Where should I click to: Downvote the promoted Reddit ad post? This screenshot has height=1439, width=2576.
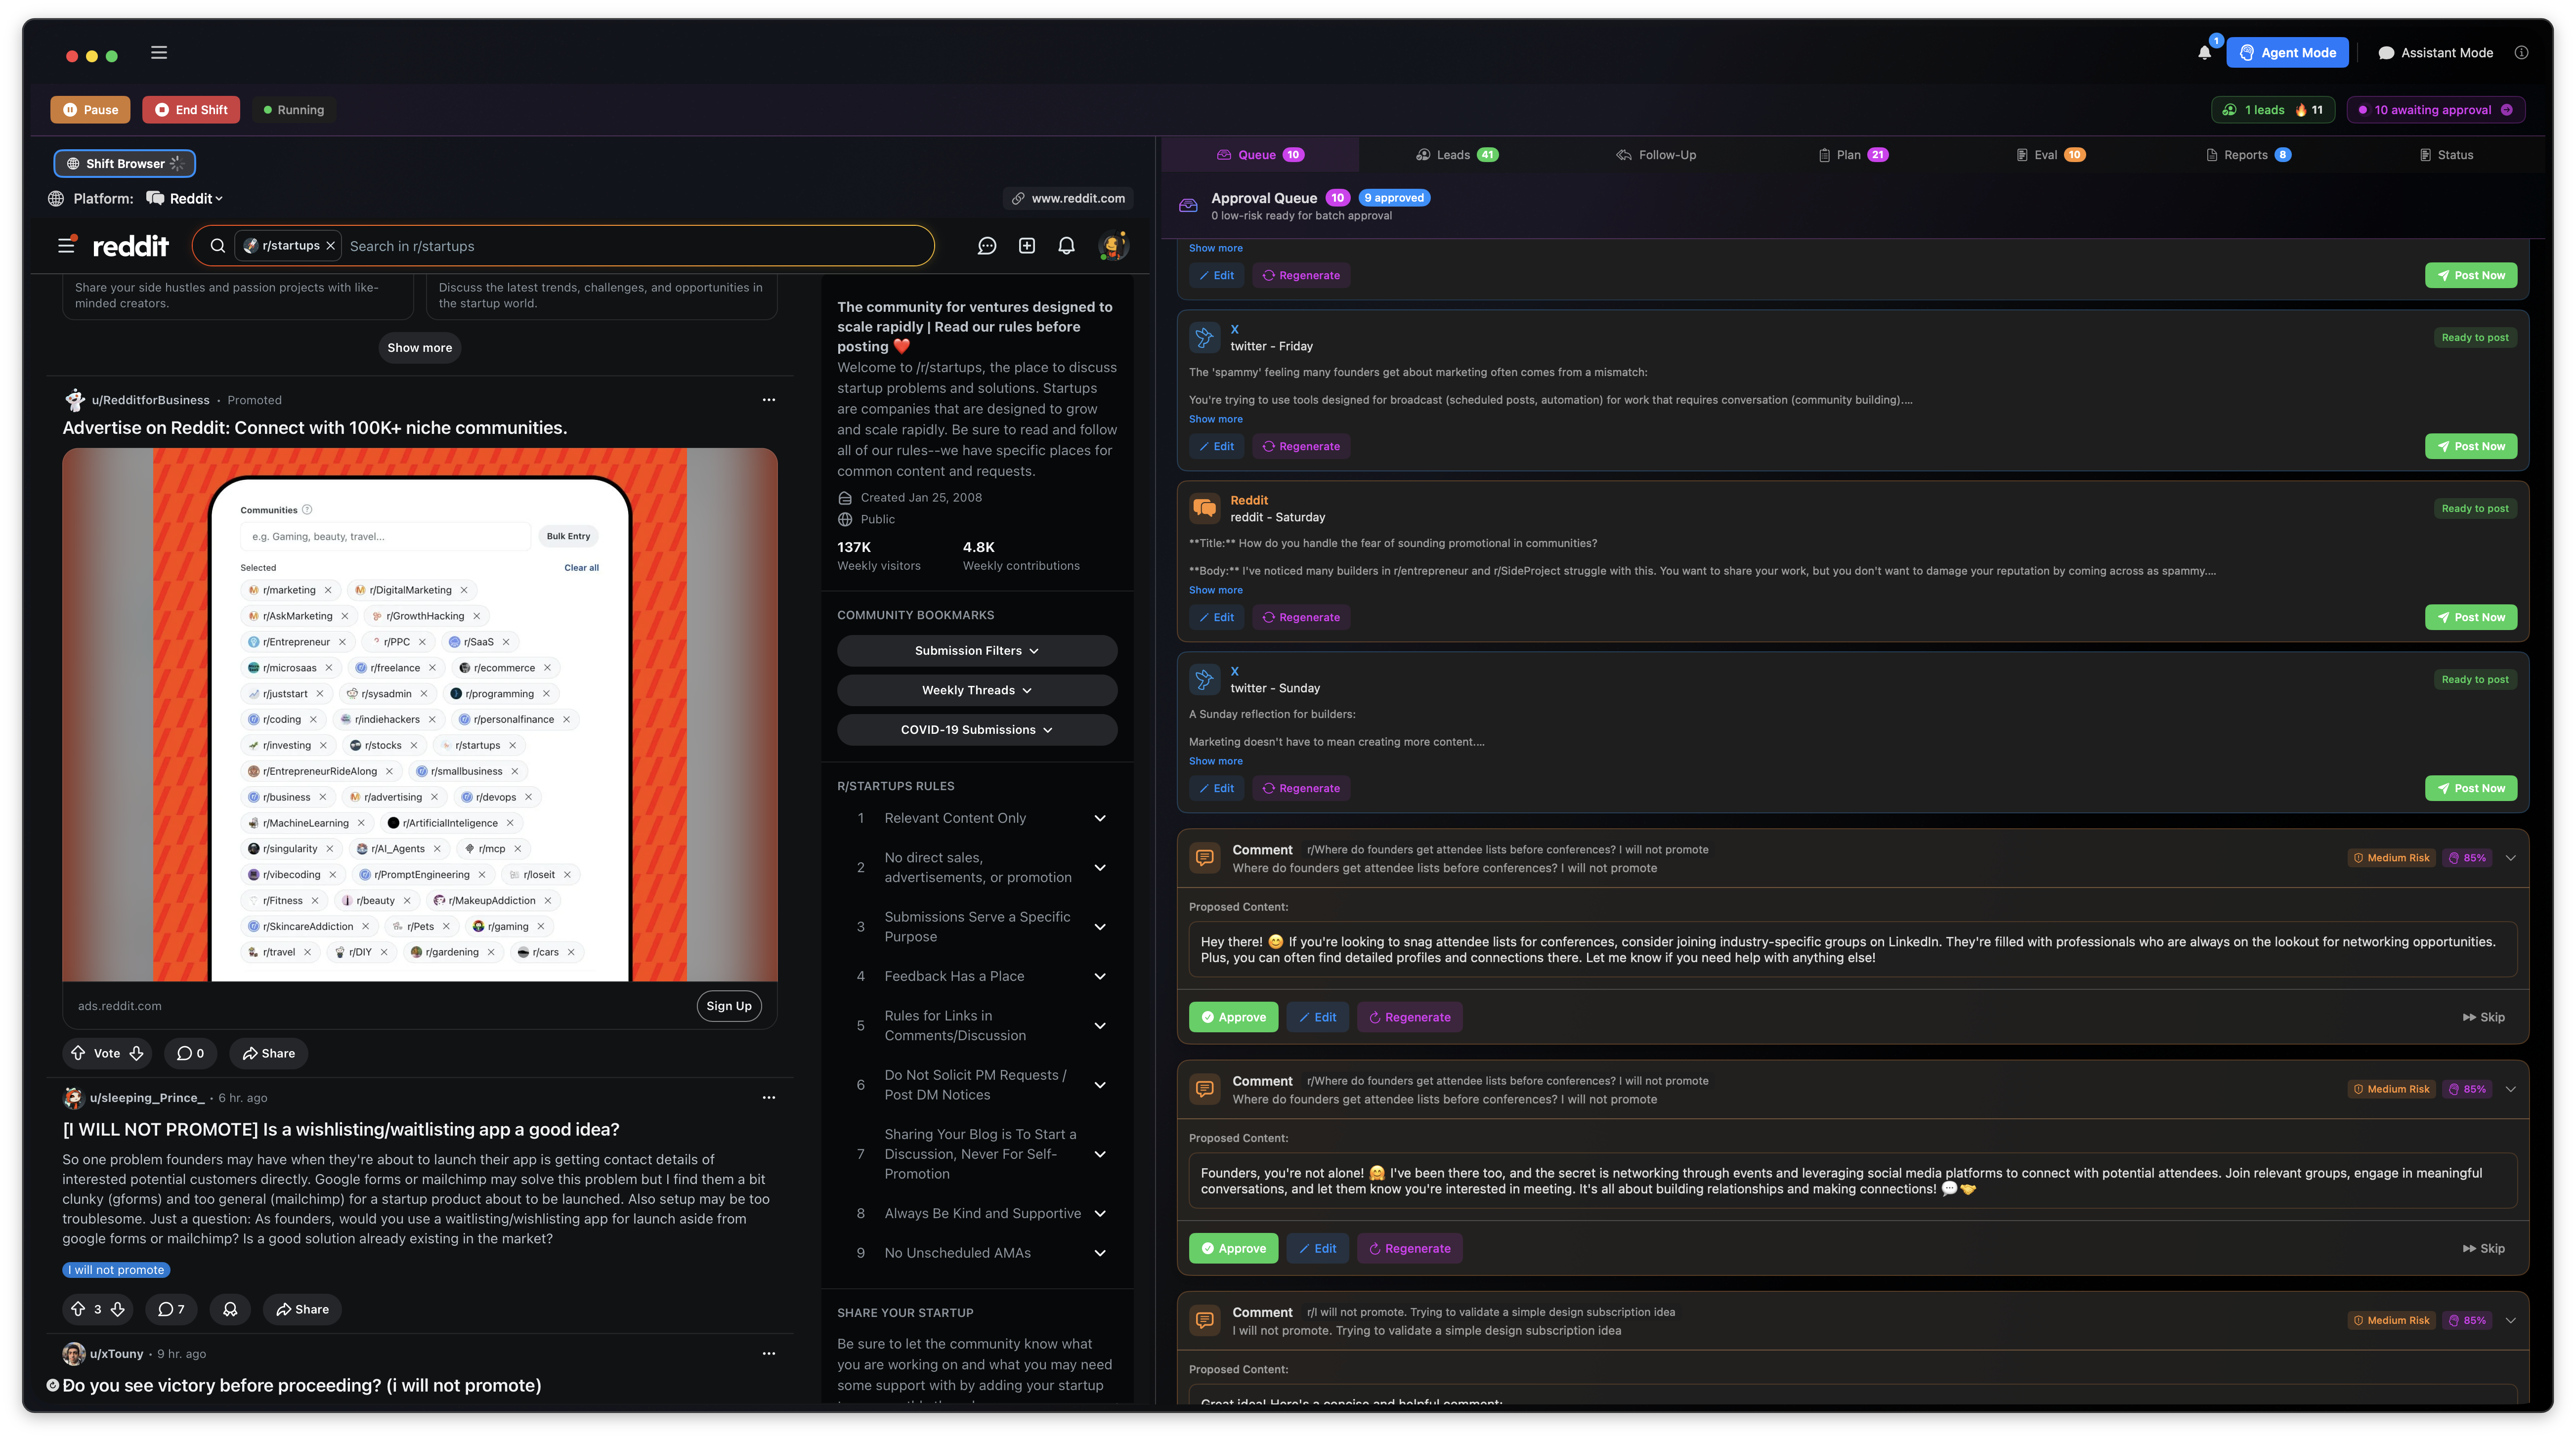tap(136, 1053)
